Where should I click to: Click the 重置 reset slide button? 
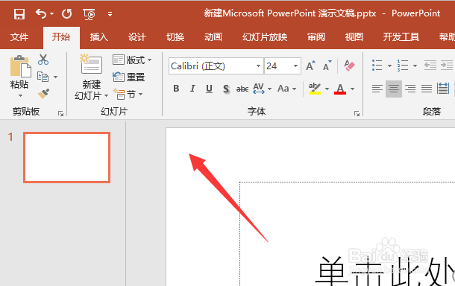click(128, 77)
